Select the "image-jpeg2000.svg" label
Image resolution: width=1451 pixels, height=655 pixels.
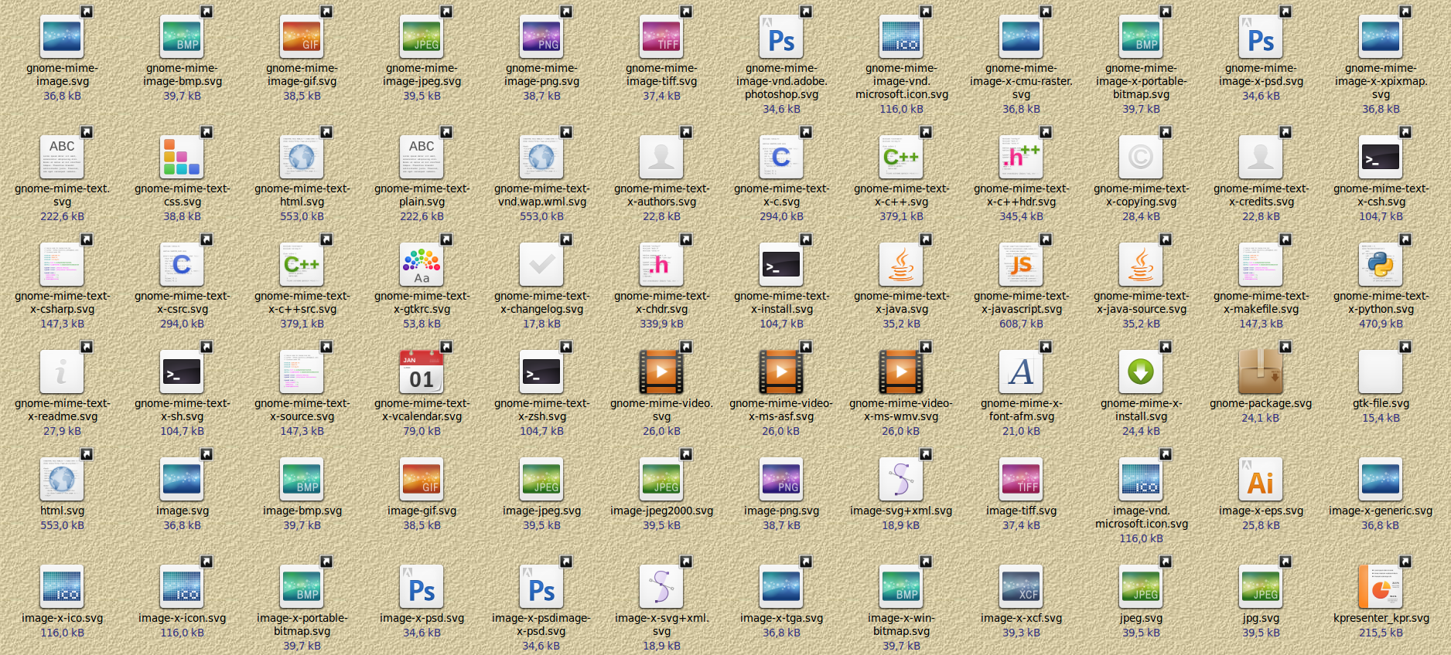[661, 511]
